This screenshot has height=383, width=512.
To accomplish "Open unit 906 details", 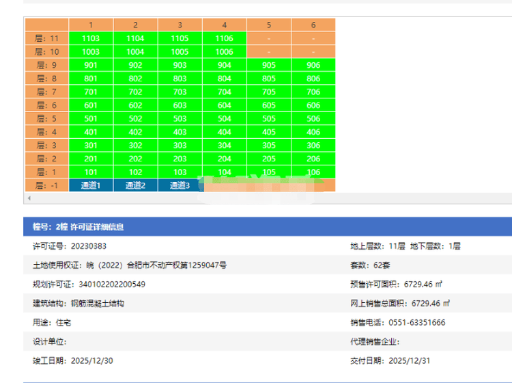I will (313, 65).
